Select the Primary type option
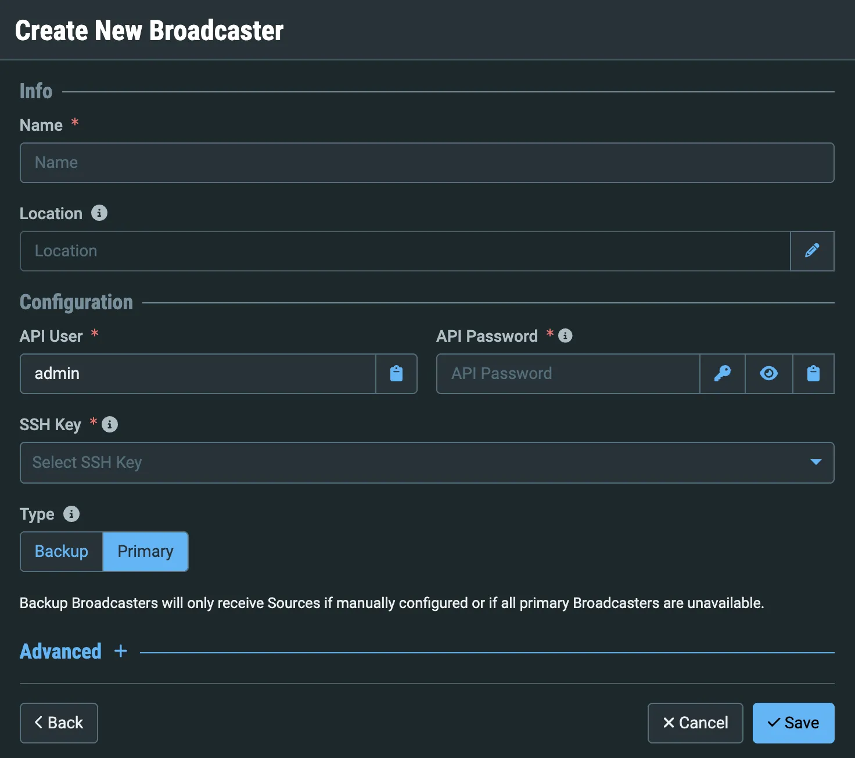This screenshot has height=758, width=855. coord(145,552)
